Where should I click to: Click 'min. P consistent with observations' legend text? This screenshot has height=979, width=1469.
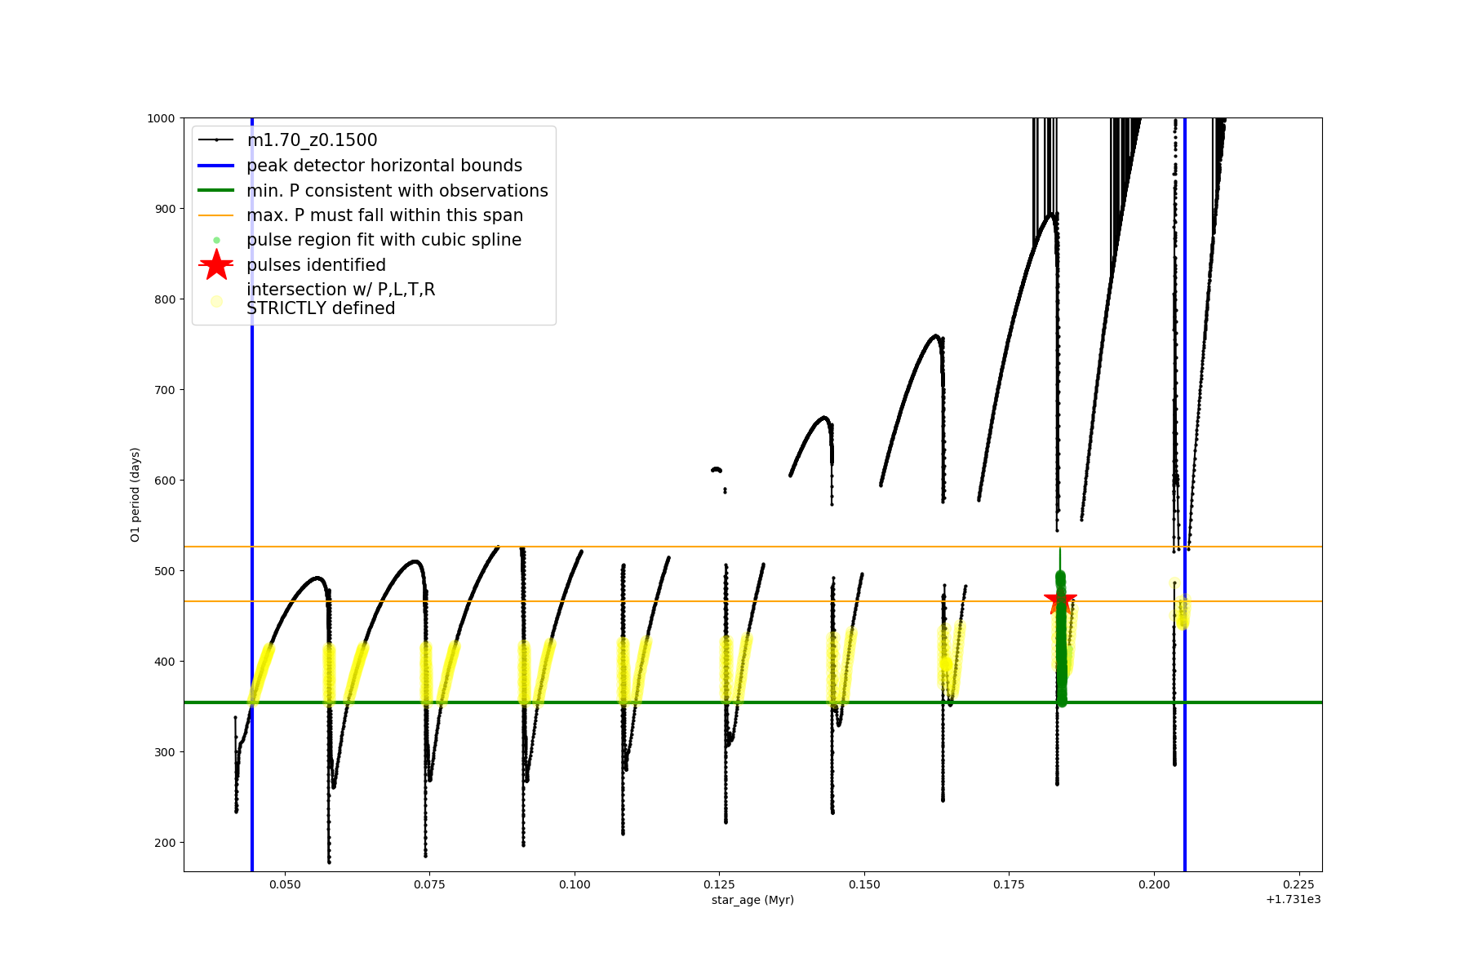397,190
